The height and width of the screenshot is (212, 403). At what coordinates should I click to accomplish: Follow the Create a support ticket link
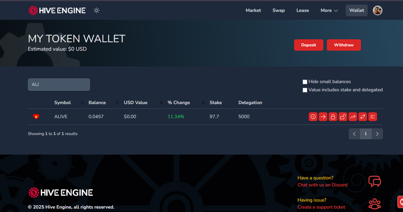pos(321,207)
